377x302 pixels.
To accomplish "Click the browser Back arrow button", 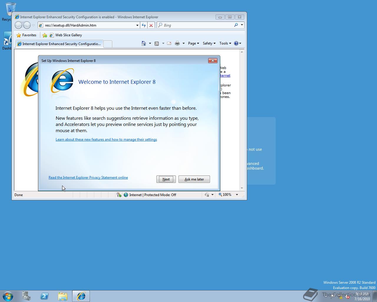I will click(x=18, y=25).
